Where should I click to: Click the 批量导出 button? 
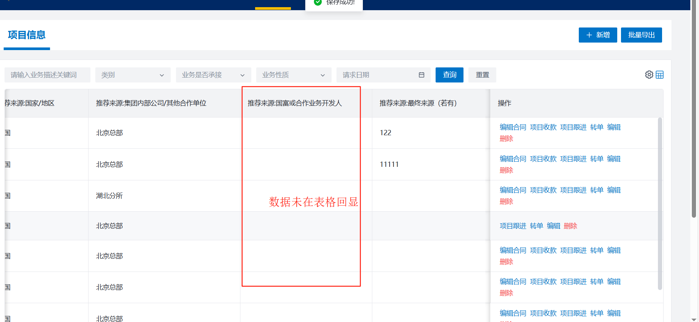coord(641,35)
